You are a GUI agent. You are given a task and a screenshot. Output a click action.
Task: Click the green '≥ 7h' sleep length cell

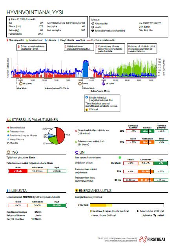point(160,163)
